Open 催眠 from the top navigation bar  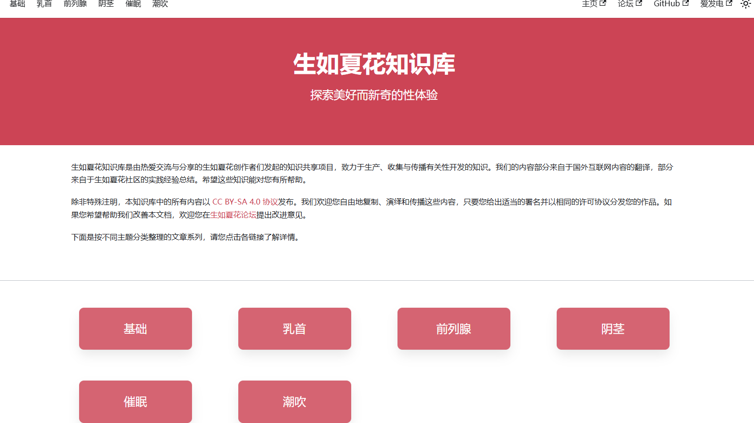133,4
